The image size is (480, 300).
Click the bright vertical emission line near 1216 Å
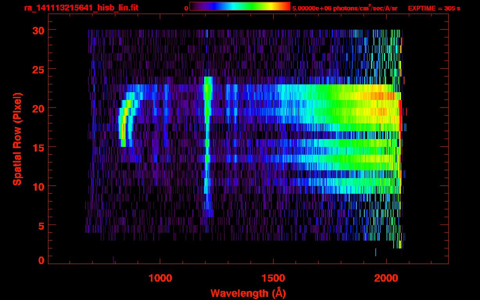click(x=208, y=146)
